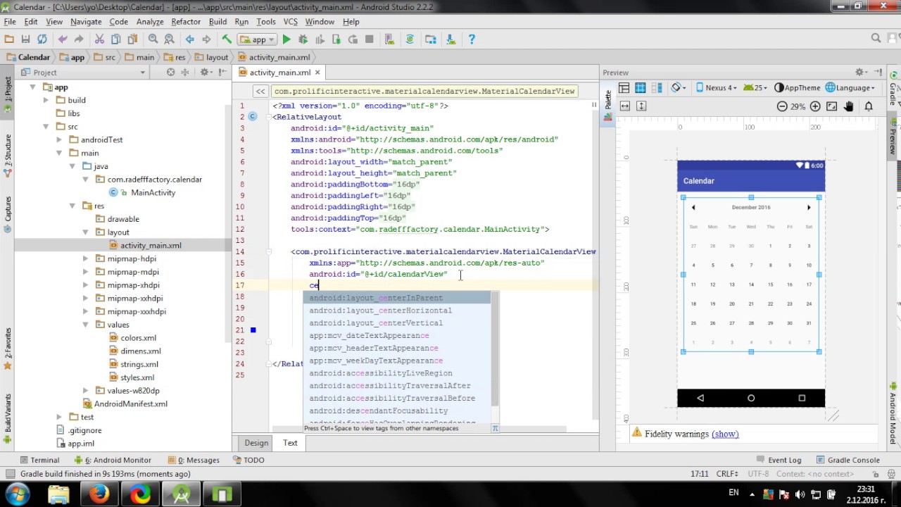Viewport: 901px width, 507px height.
Task: Switch preview to Design surface view
Action: tap(624, 88)
